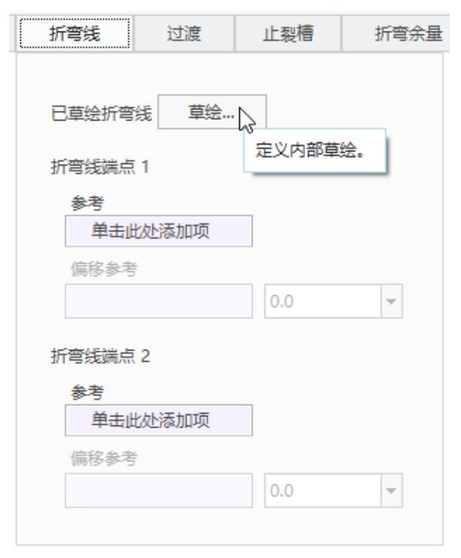This screenshot has width=461, height=558.
Task: Click the 已草绘折弯线 label
Action: click(x=100, y=114)
